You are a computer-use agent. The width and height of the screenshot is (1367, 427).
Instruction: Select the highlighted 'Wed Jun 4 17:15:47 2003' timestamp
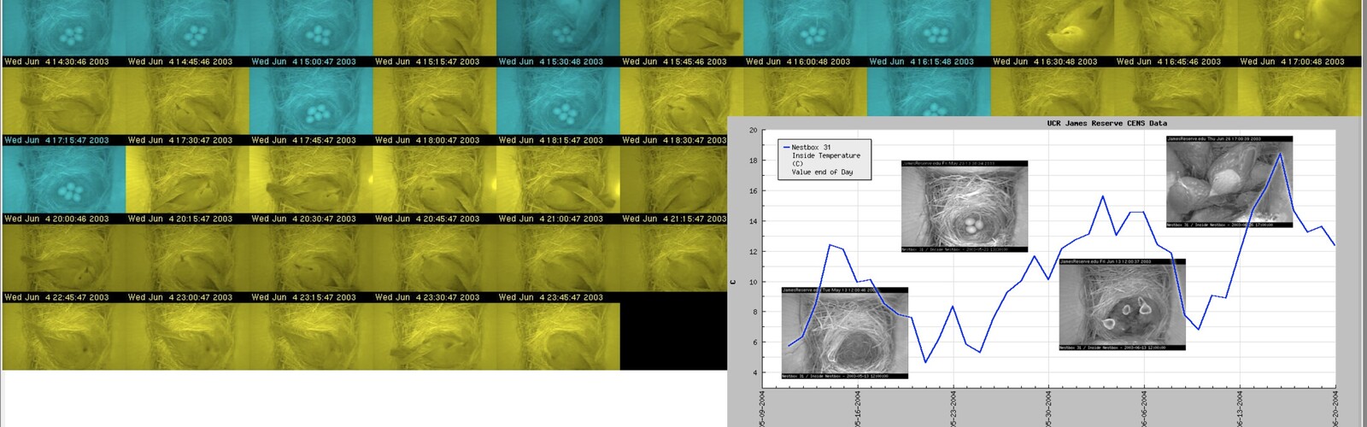click(x=56, y=140)
